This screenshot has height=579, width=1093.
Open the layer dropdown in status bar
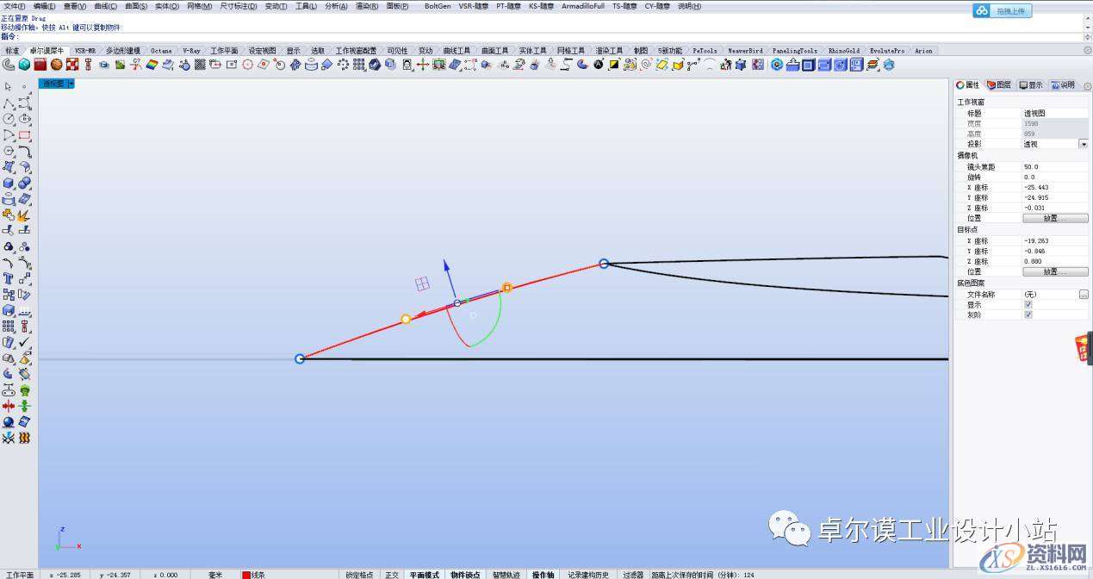258,575
